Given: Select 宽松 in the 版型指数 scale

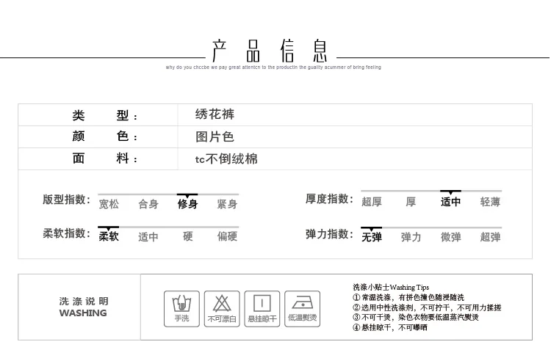Looking at the screenshot, I should click(109, 204).
